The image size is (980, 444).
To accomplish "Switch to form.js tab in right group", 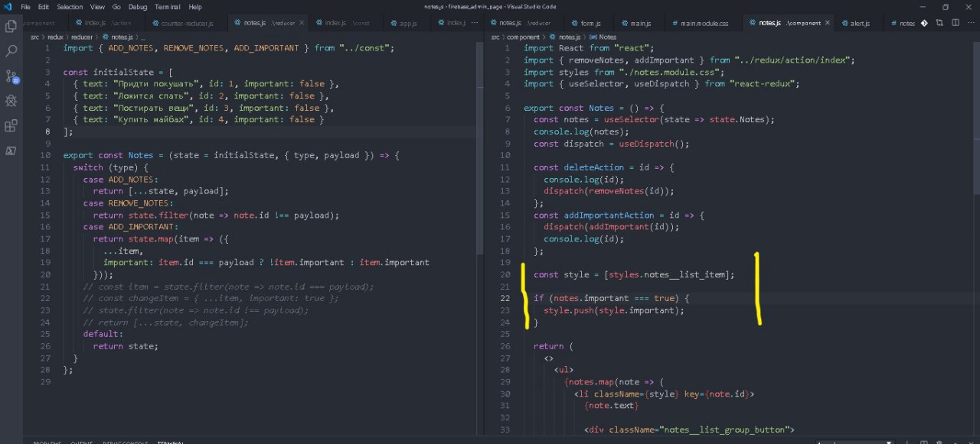I will tap(590, 23).
